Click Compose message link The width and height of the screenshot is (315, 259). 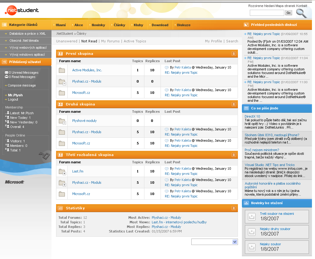point(22,85)
